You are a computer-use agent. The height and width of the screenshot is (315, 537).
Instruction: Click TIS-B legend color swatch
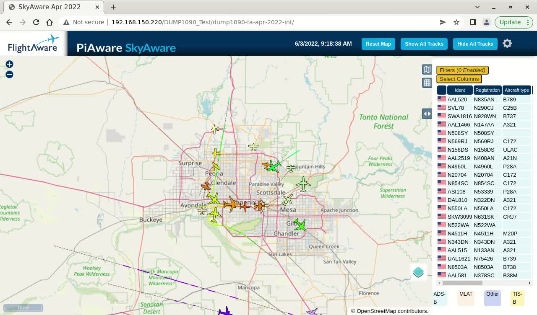517,298
